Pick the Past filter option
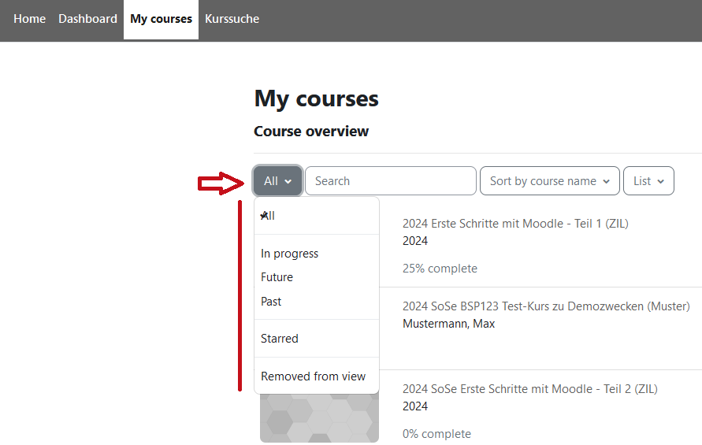The width and height of the screenshot is (702, 445). pos(271,302)
